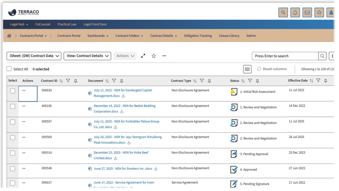
Task: Open the mail envelope icon
Action: (307, 12)
